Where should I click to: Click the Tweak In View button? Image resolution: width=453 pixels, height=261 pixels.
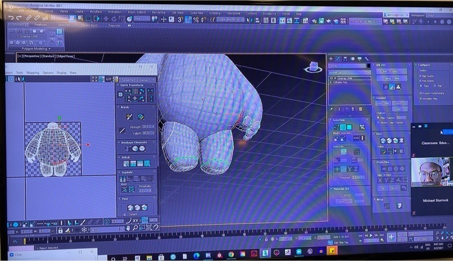pyautogui.click(x=391, y=78)
